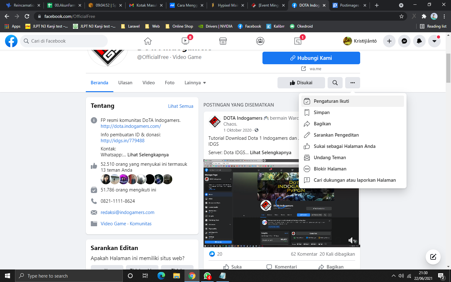Click the new message compose floating icon
This screenshot has height=282, width=451.
click(x=433, y=257)
